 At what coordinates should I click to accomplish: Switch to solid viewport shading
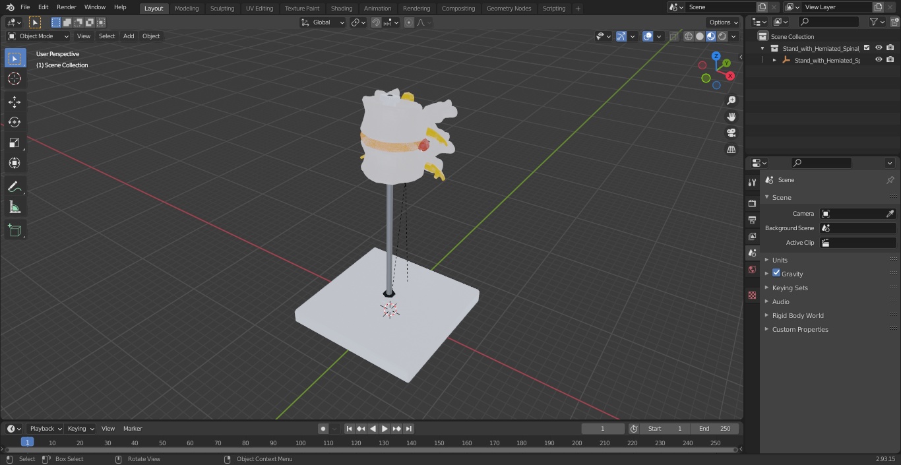(700, 36)
